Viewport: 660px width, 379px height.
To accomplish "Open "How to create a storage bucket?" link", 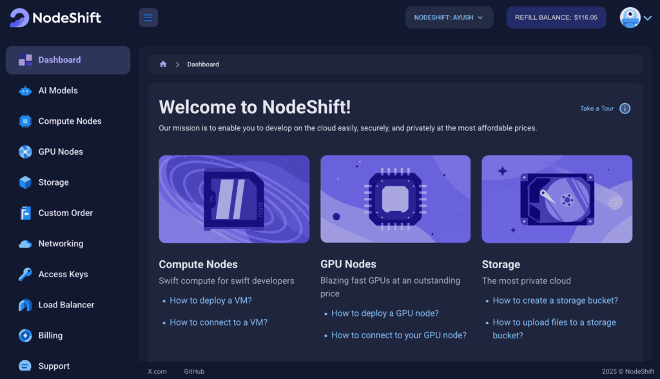I will point(555,300).
